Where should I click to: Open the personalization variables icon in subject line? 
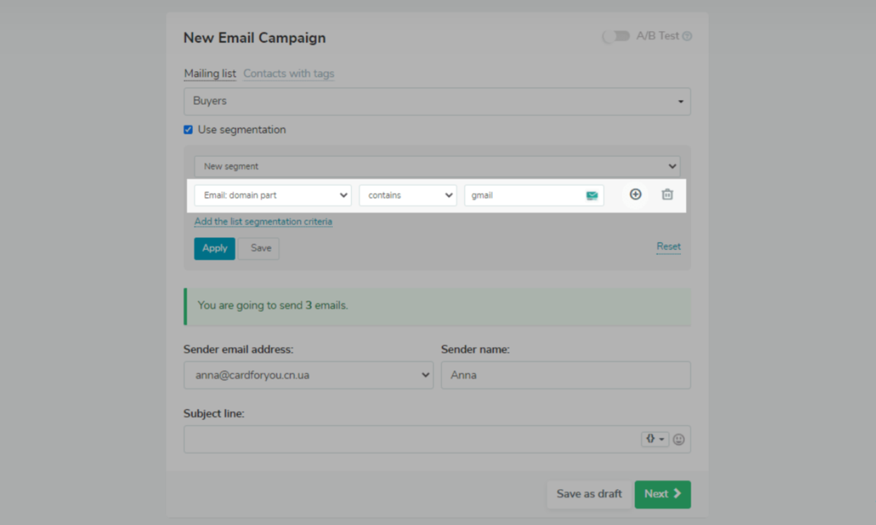point(654,438)
